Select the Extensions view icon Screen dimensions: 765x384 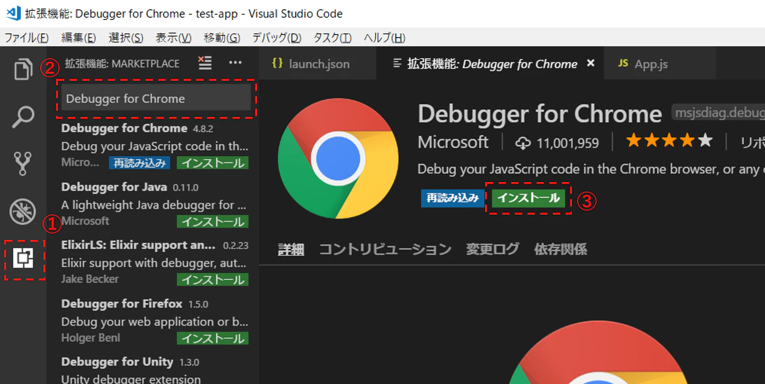pyautogui.click(x=24, y=258)
